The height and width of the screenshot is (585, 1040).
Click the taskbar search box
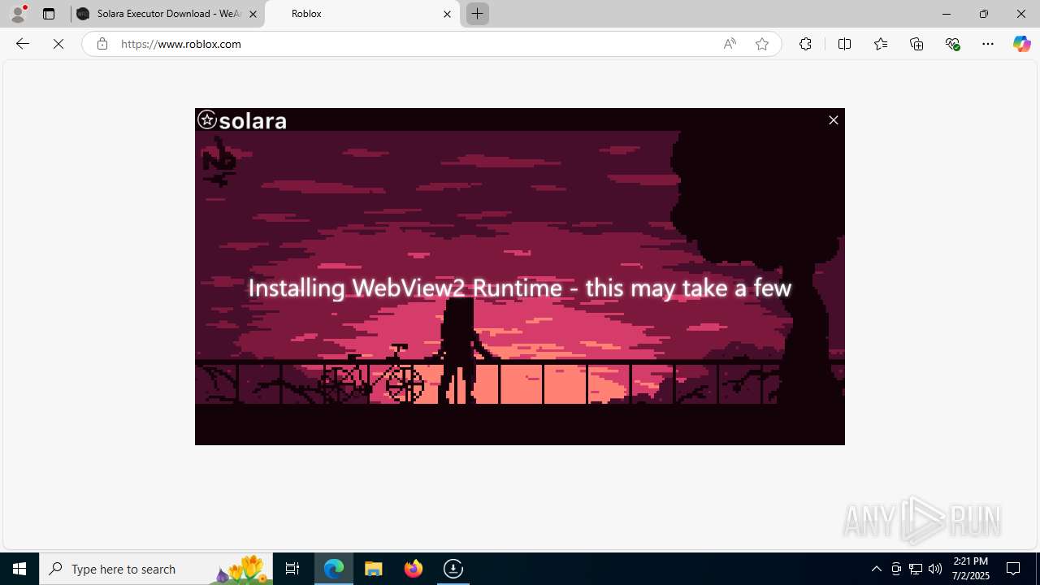tap(156, 569)
